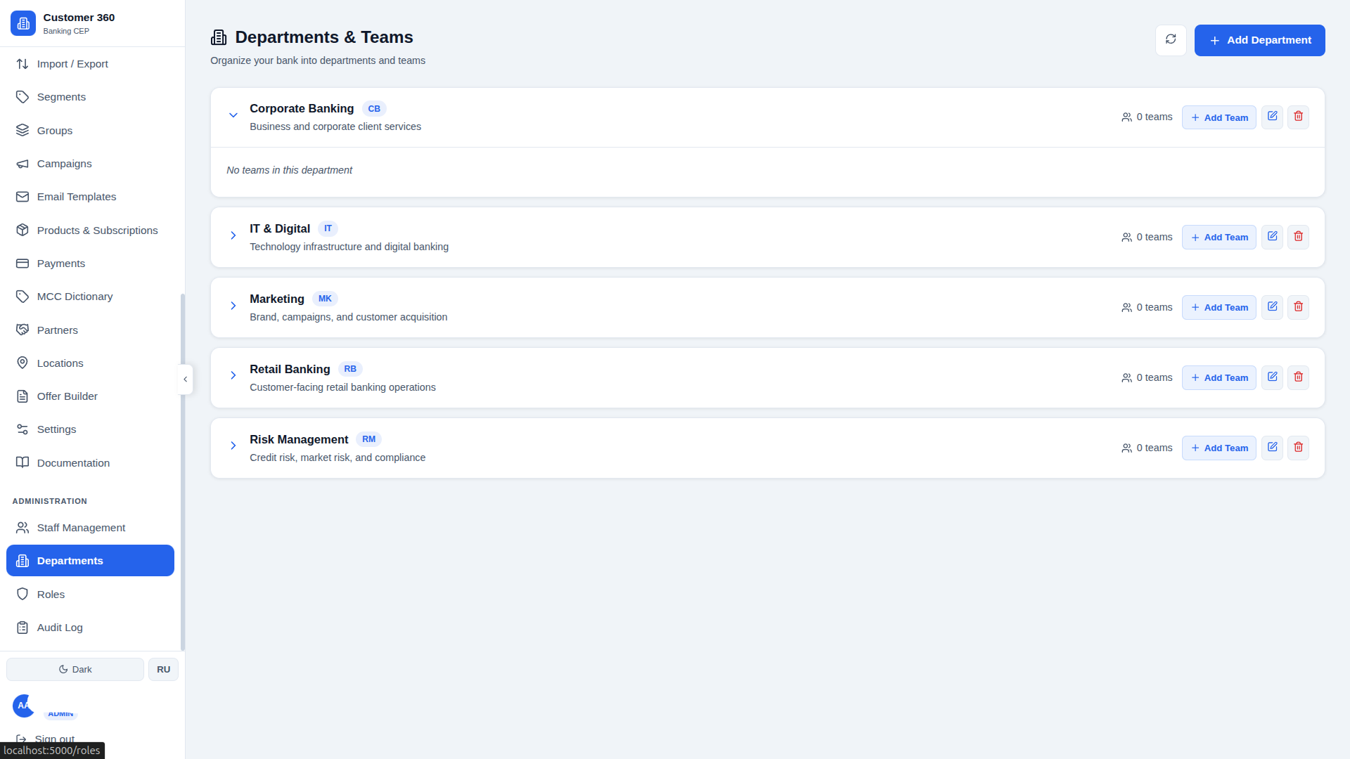Image resolution: width=1350 pixels, height=759 pixels.
Task: Edit the Risk Management department
Action: tap(1272, 448)
